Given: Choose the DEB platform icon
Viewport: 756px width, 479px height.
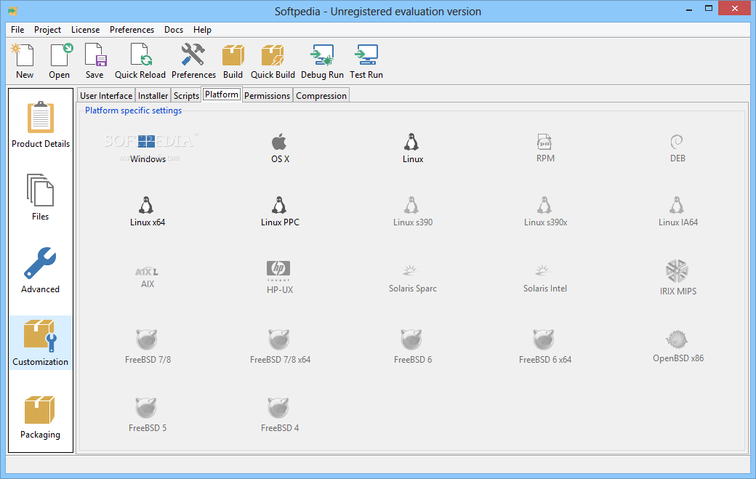Looking at the screenshot, I should [678, 148].
